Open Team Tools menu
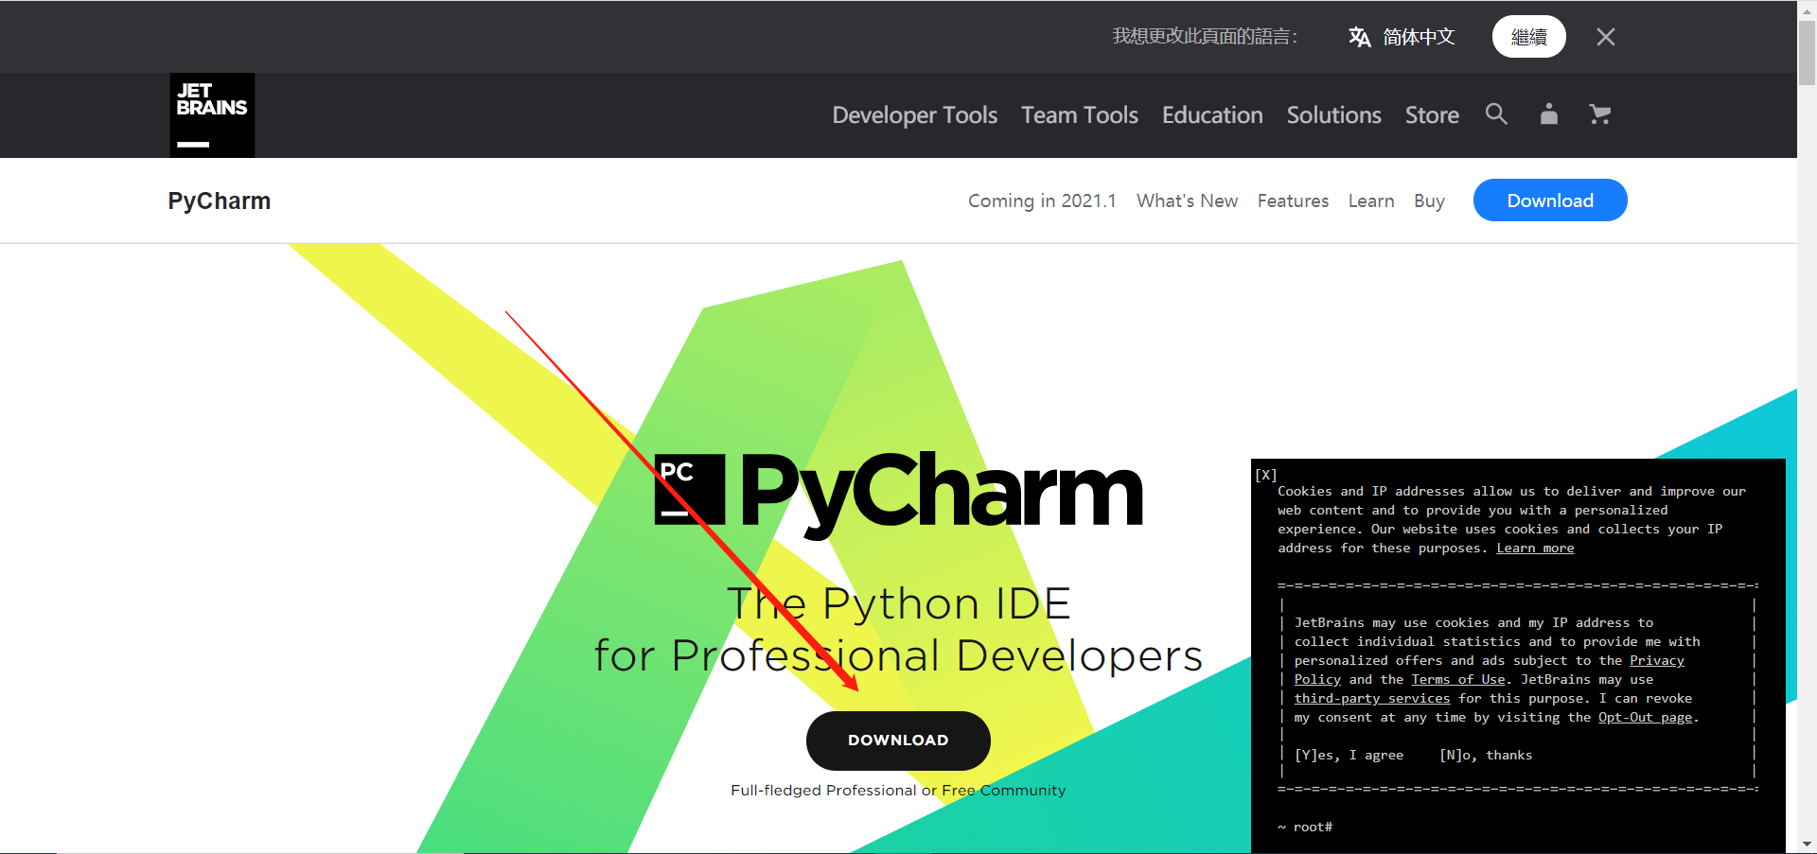This screenshot has width=1817, height=854. (1080, 115)
